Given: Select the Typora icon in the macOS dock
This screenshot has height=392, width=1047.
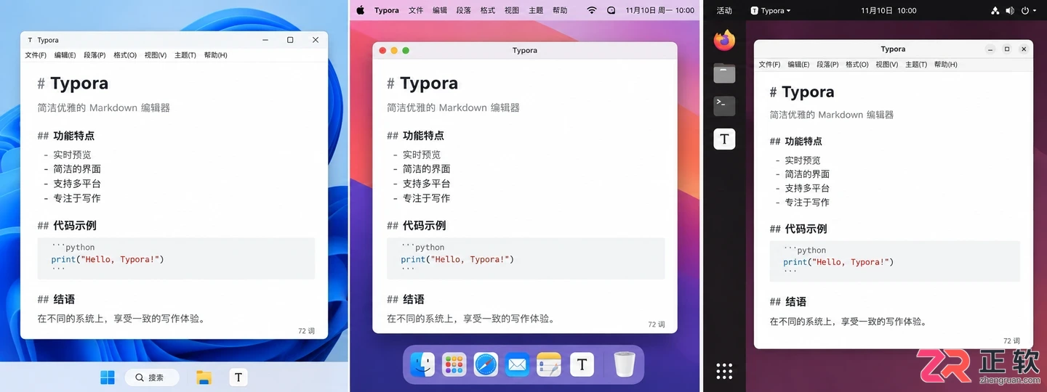Looking at the screenshot, I should 582,364.
